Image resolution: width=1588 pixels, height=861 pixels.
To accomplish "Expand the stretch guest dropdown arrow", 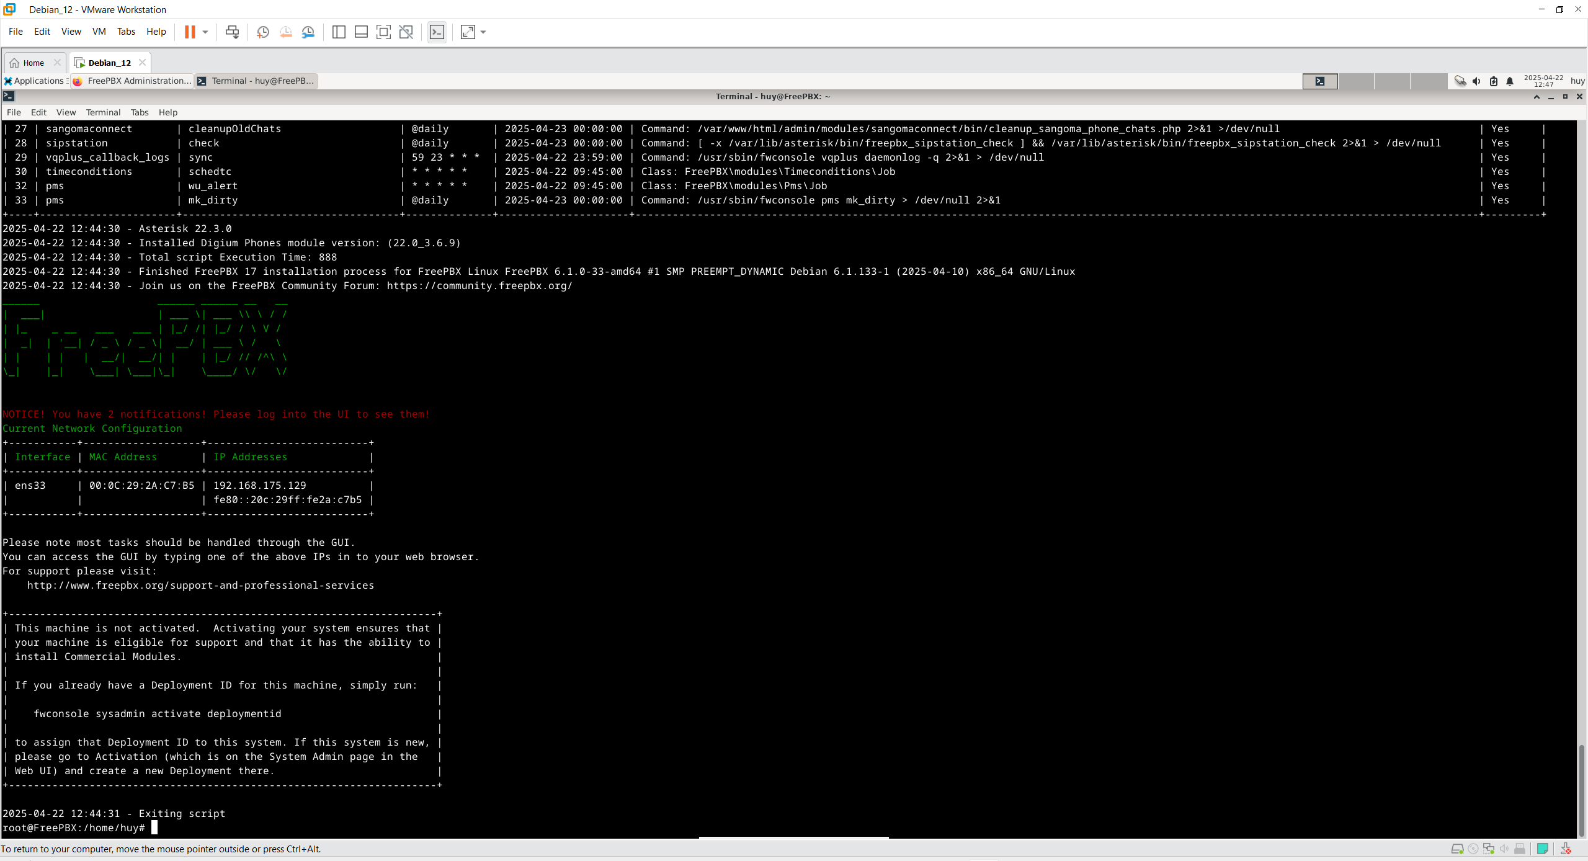I will (x=483, y=32).
